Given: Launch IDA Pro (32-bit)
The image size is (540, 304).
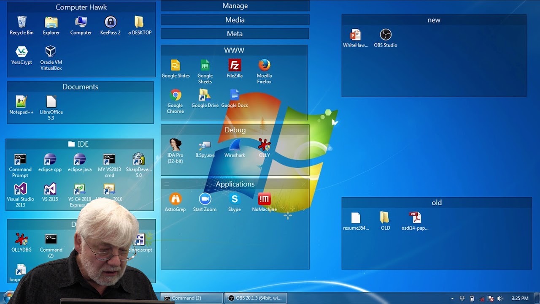Looking at the screenshot, I should click(175, 151).
